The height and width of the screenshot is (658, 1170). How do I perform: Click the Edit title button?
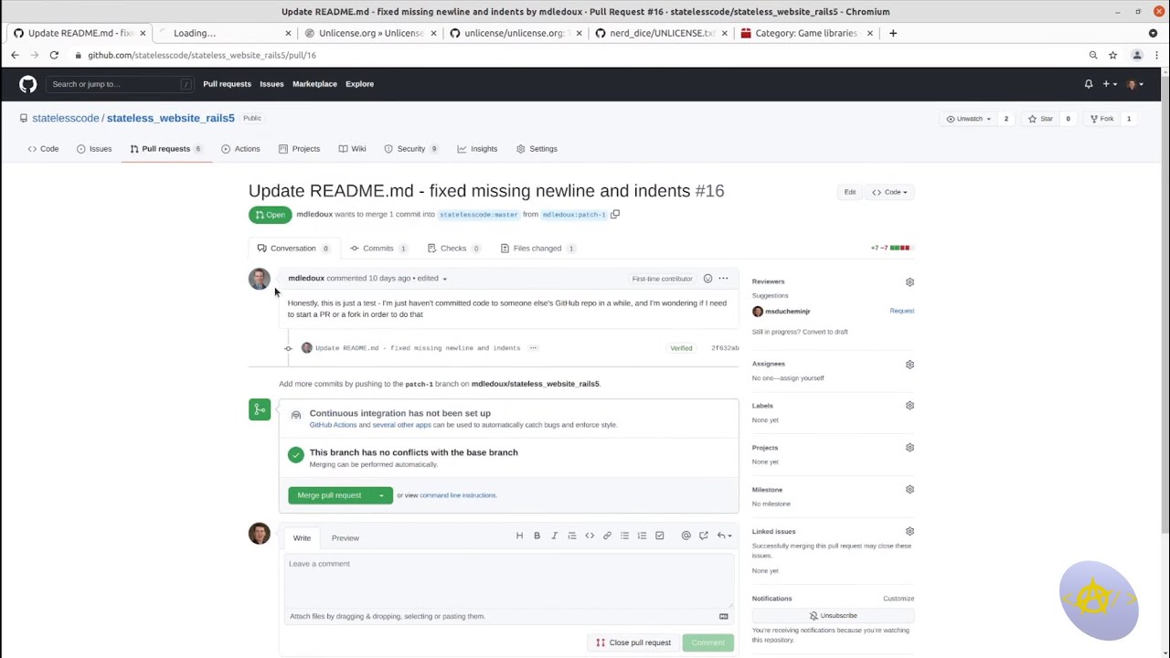coord(850,192)
